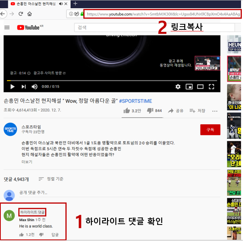Viewport: 243px width, 241px height.
Task: Like the video with thumbs-up 3.2만
Action: (x=132, y=111)
